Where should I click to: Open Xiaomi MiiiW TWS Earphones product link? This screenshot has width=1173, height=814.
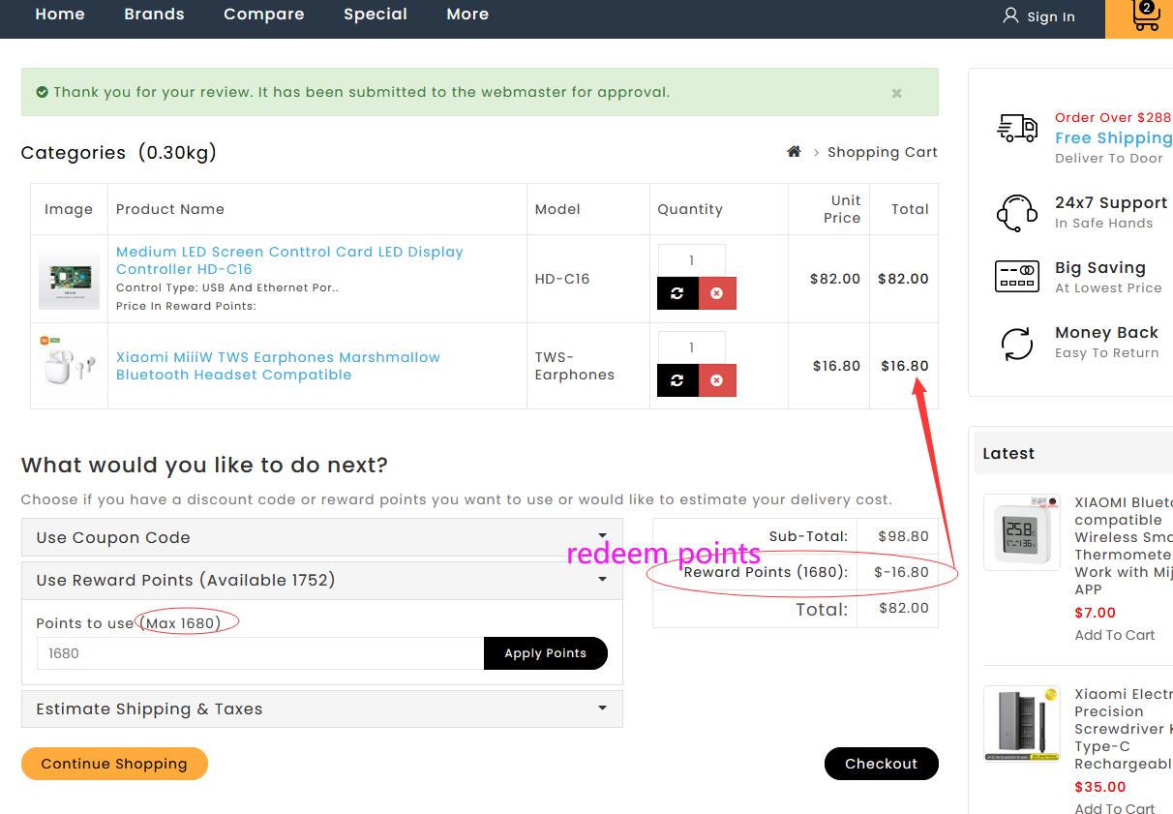[x=278, y=366]
